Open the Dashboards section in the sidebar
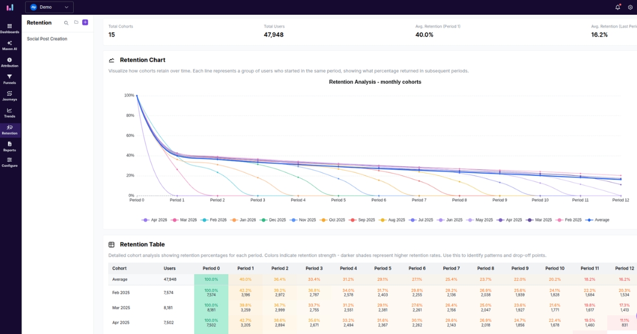Image resolution: width=637 pixels, height=334 pixels. click(x=10, y=29)
